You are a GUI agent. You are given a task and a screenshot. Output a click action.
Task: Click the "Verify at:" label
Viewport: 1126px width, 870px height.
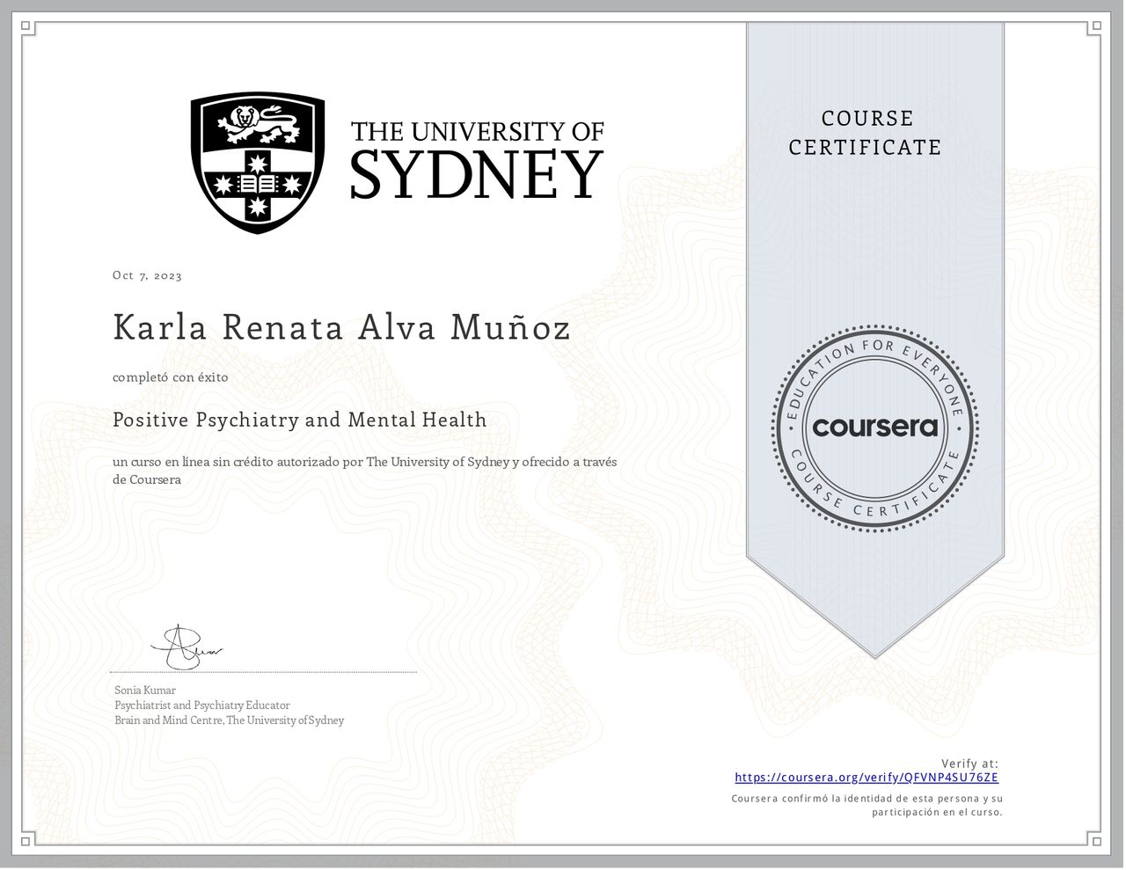[969, 764]
